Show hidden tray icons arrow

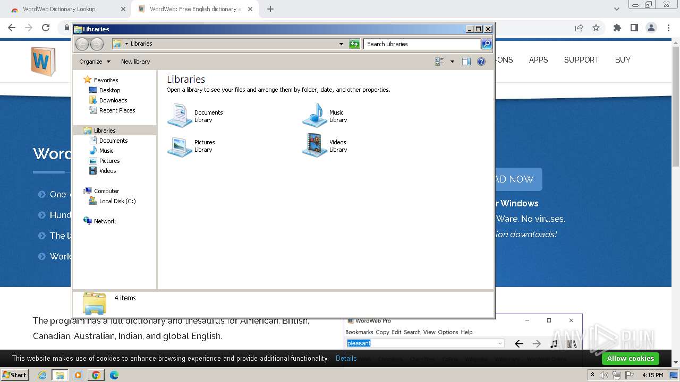click(592, 375)
